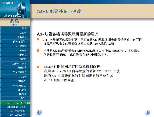Open 项目保护 section
Viewport: 154px width, 117px height.
[x=15, y=81]
